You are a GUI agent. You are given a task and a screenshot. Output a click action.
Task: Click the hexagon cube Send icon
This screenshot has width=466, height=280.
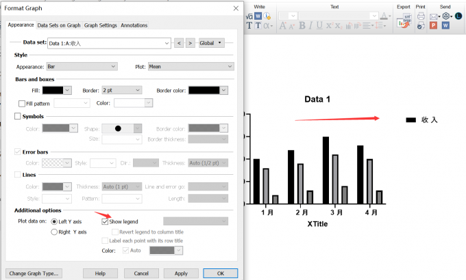click(447, 16)
